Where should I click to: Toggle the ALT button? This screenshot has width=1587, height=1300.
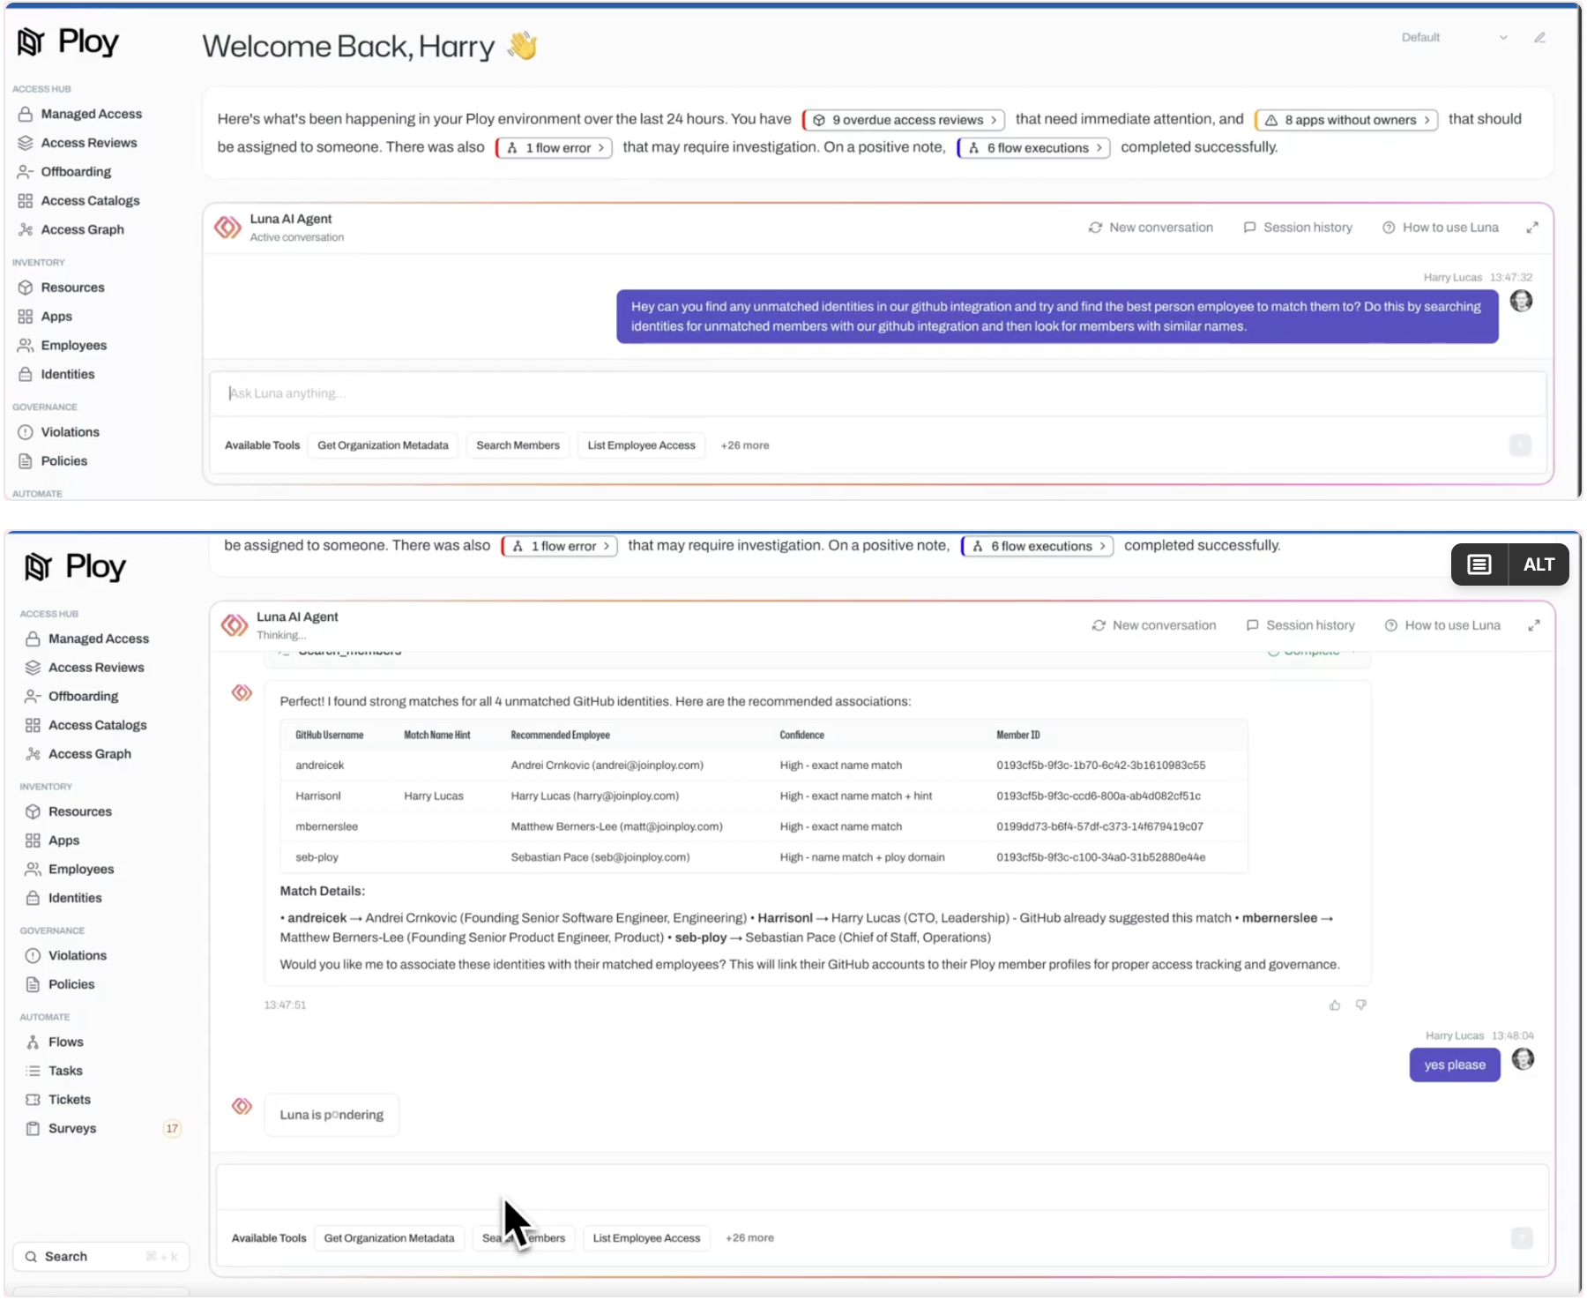(x=1539, y=564)
